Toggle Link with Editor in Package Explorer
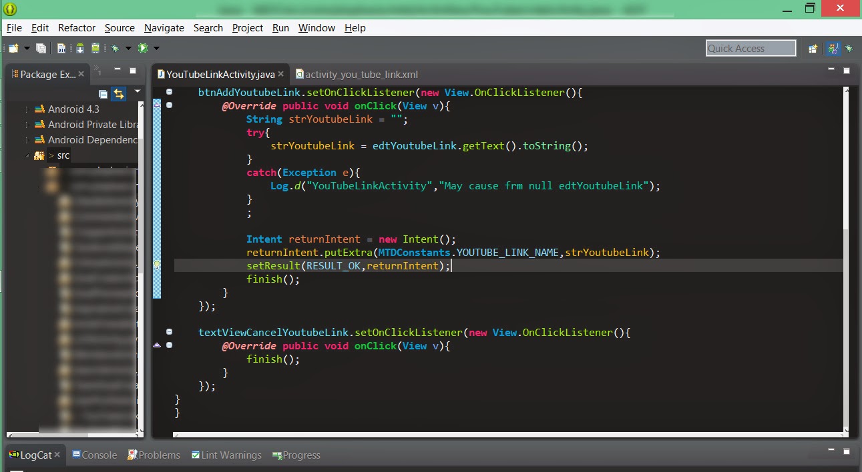Viewport: 862px width, 472px height. pos(118,93)
